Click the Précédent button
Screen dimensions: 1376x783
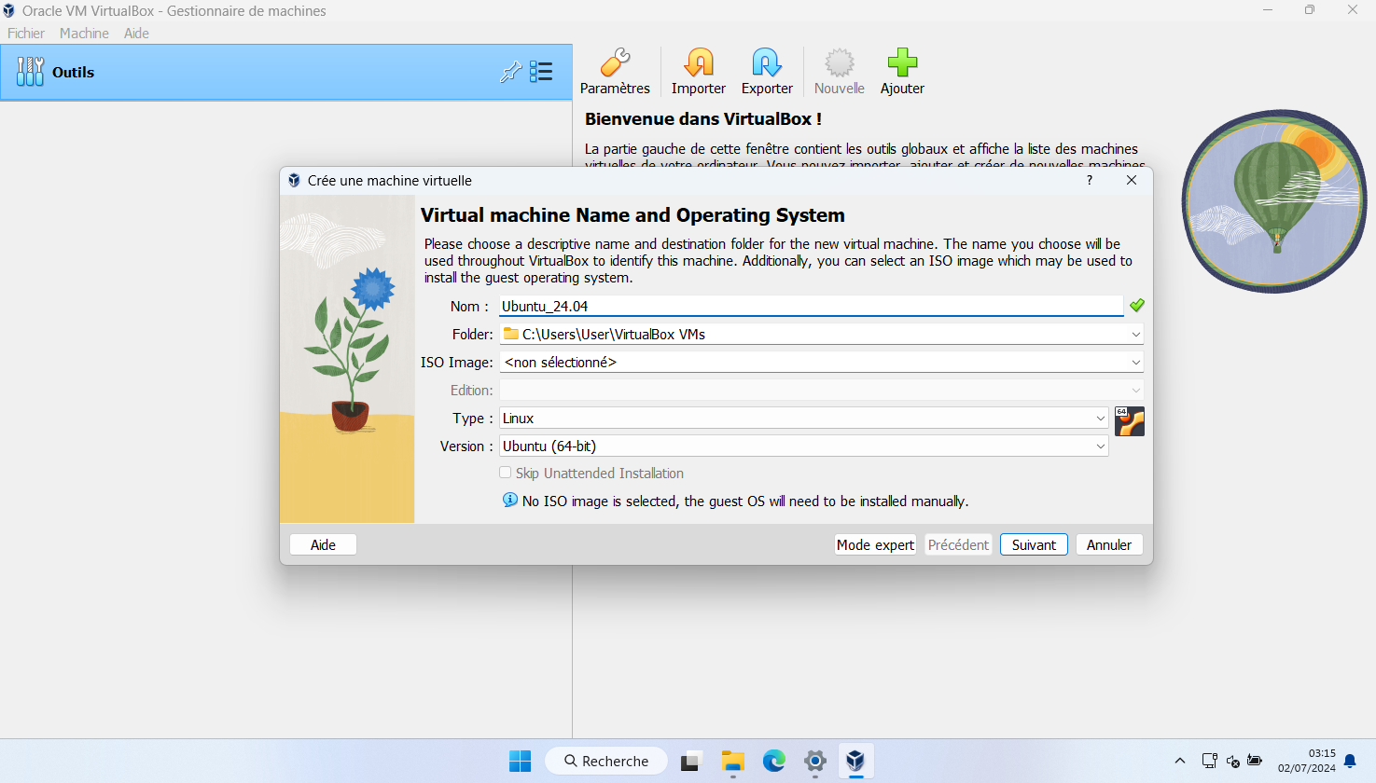958,544
